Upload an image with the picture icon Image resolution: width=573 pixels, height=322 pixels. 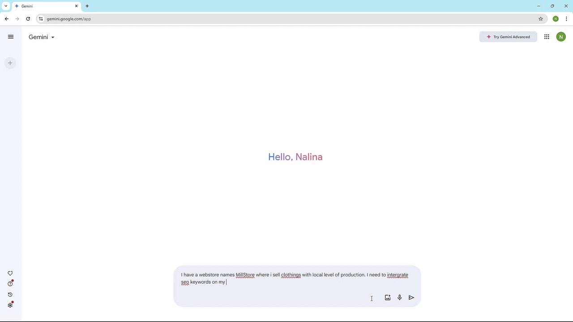pyautogui.click(x=388, y=297)
